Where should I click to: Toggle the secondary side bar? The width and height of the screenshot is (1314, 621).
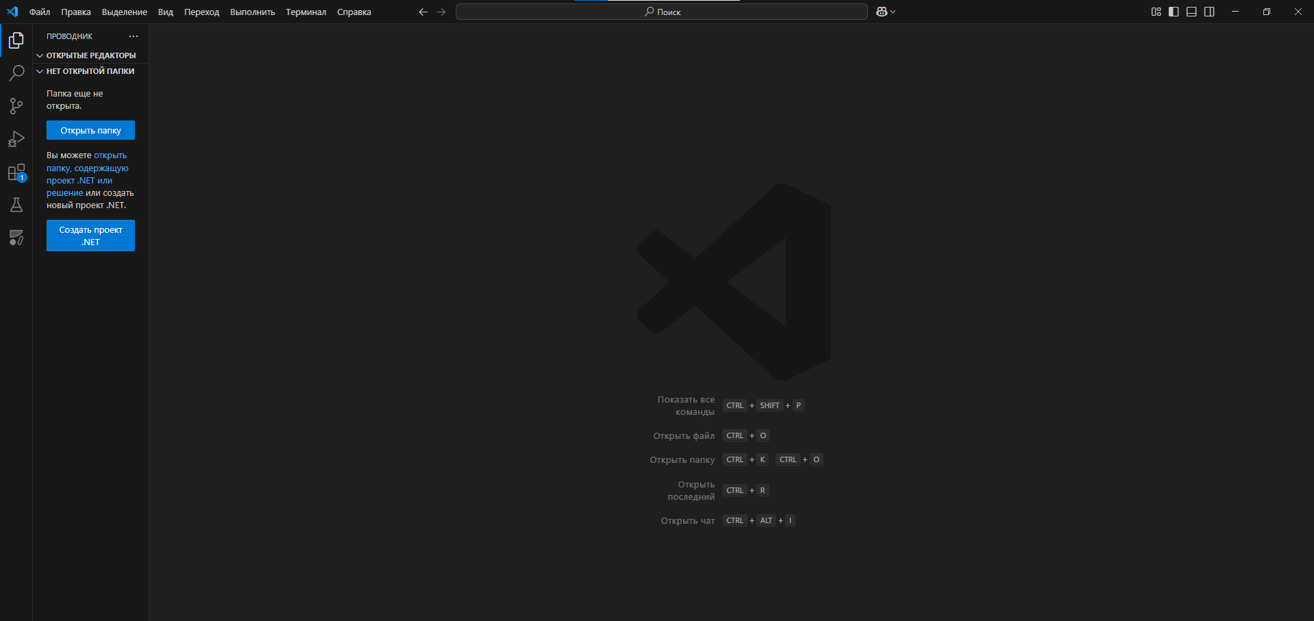(x=1209, y=12)
